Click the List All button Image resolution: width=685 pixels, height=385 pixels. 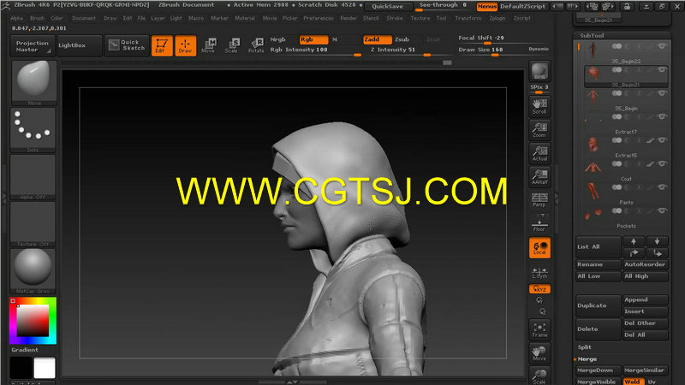tap(598, 247)
